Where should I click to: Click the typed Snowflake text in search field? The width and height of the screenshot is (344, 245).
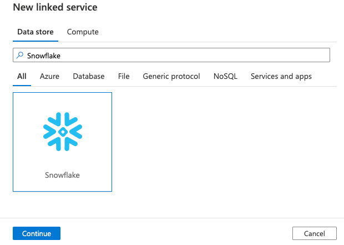pyautogui.click(x=44, y=56)
